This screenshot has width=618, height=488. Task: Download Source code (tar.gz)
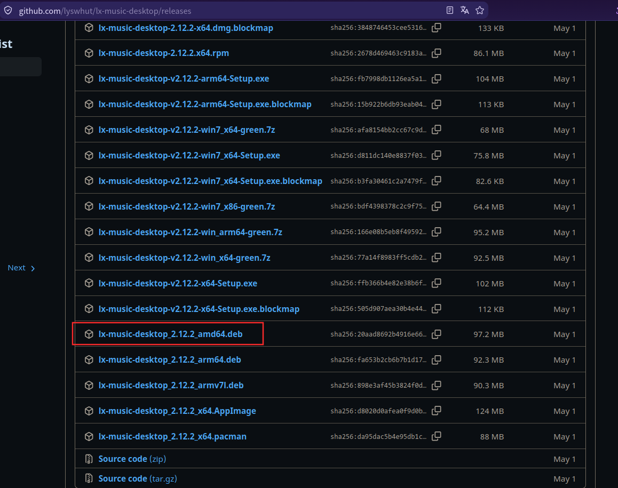click(x=138, y=478)
